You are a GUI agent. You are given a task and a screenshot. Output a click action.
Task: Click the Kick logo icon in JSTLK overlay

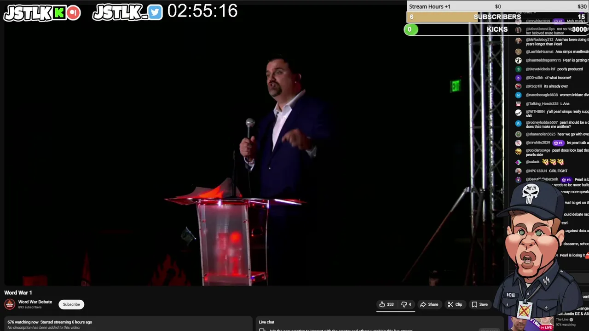[x=59, y=13]
